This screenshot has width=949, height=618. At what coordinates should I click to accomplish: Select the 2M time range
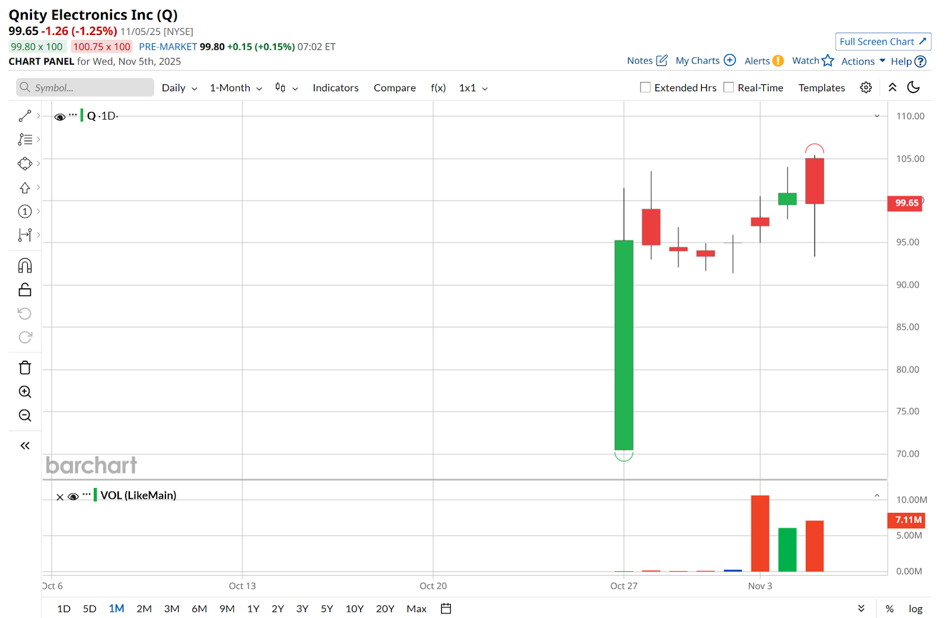click(x=144, y=609)
